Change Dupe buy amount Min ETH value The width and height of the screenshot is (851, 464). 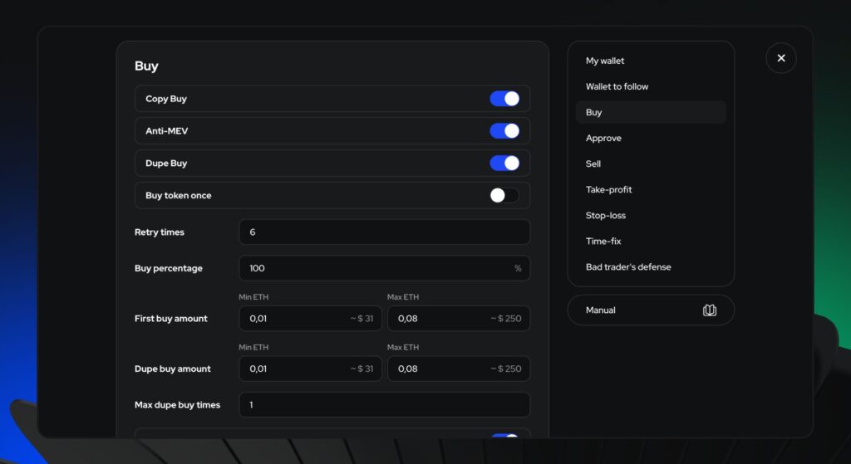[x=310, y=369]
